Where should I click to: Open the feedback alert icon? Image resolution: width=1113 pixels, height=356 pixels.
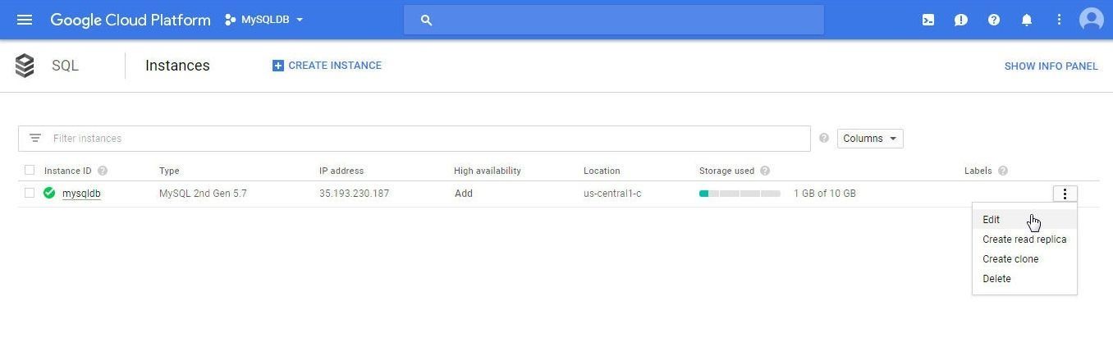click(x=961, y=20)
